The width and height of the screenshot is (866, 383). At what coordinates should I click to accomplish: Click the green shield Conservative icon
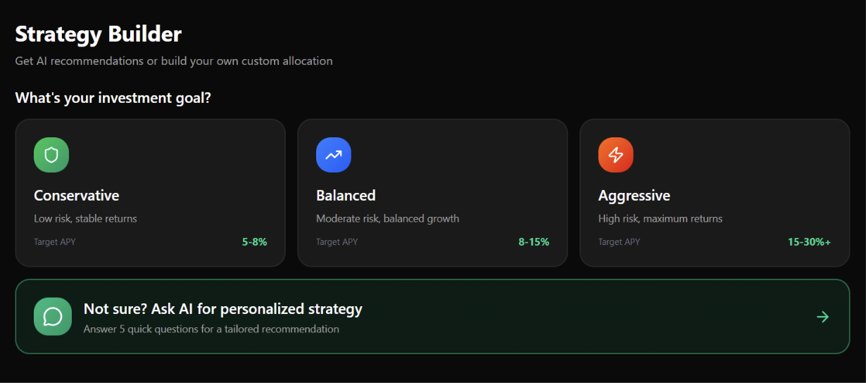51,155
